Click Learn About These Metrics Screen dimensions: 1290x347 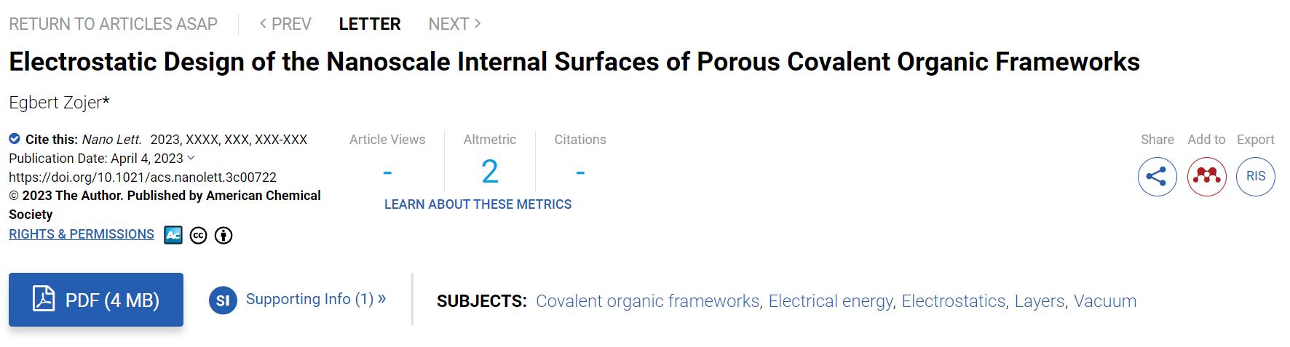(x=478, y=204)
